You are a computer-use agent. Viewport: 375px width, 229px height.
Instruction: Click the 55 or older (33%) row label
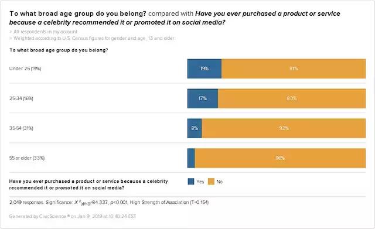click(27, 158)
